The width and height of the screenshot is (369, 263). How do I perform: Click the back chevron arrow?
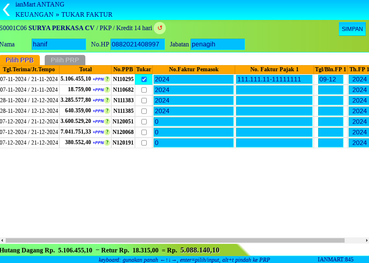[x=6, y=9]
